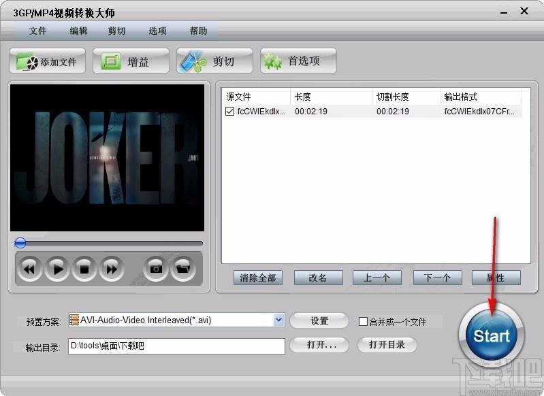This screenshot has height=396, width=544.
Task: Click 打开... browse output button
Action: tap(319, 345)
